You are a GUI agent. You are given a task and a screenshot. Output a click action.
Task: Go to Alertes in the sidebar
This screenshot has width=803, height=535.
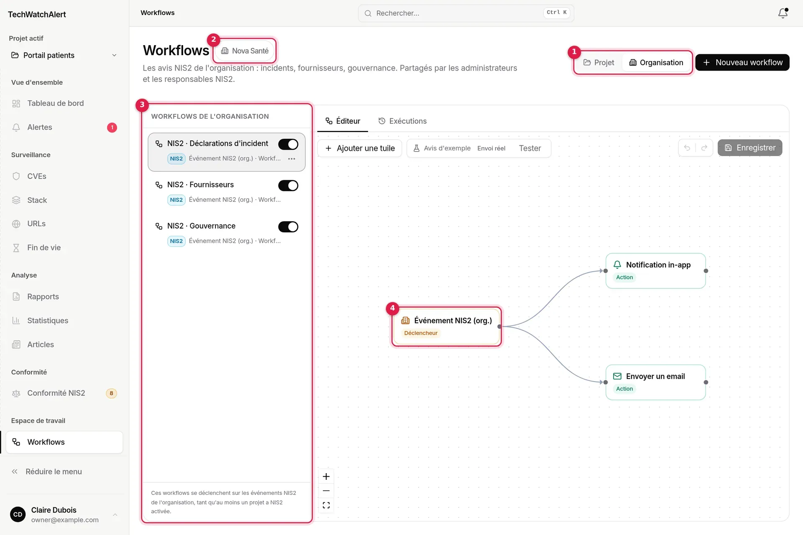pyautogui.click(x=64, y=127)
